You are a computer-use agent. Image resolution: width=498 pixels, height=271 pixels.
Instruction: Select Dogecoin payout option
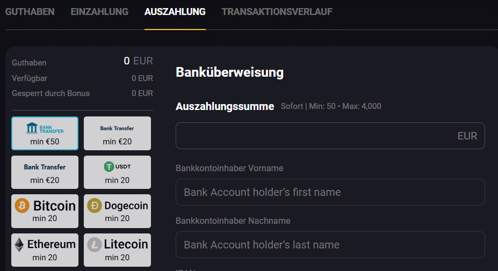click(x=117, y=211)
